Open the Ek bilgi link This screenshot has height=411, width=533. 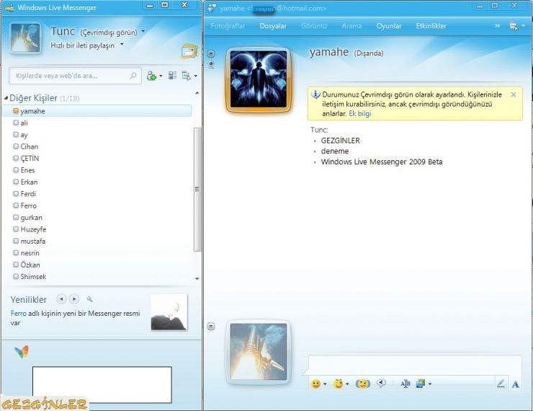360,114
